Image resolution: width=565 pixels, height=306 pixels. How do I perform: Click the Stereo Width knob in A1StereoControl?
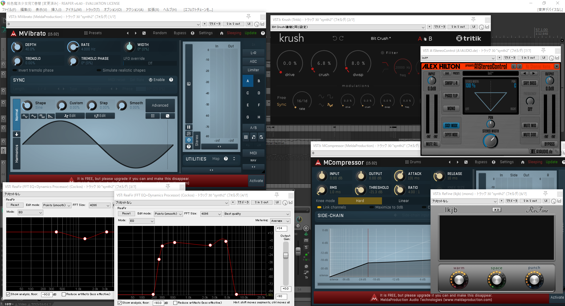pyautogui.click(x=490, y=141)
